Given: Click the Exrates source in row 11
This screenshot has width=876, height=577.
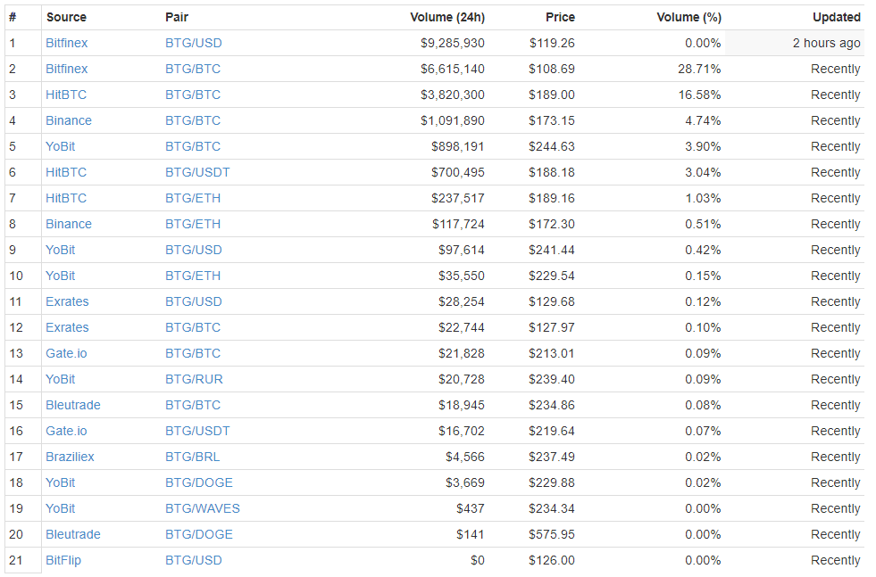Looking at the screenshot, I should click(x=67, y=301).
